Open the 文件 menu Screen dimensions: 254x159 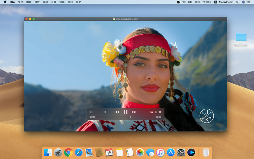tap(20, 2)
